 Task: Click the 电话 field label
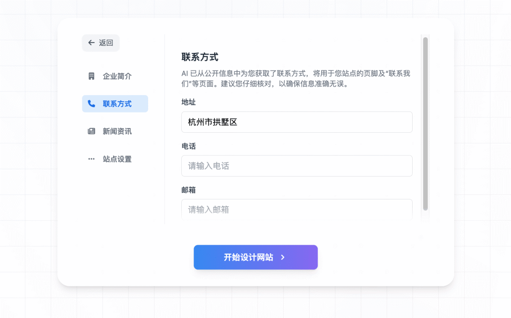click(x=188, y=146)
